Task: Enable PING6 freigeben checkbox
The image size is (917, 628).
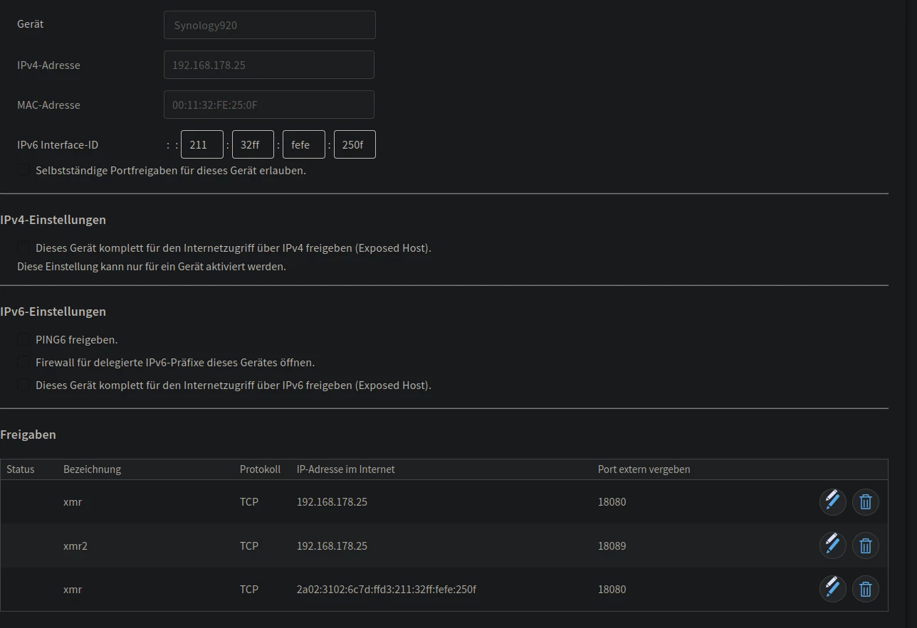Action: [23, 339]
